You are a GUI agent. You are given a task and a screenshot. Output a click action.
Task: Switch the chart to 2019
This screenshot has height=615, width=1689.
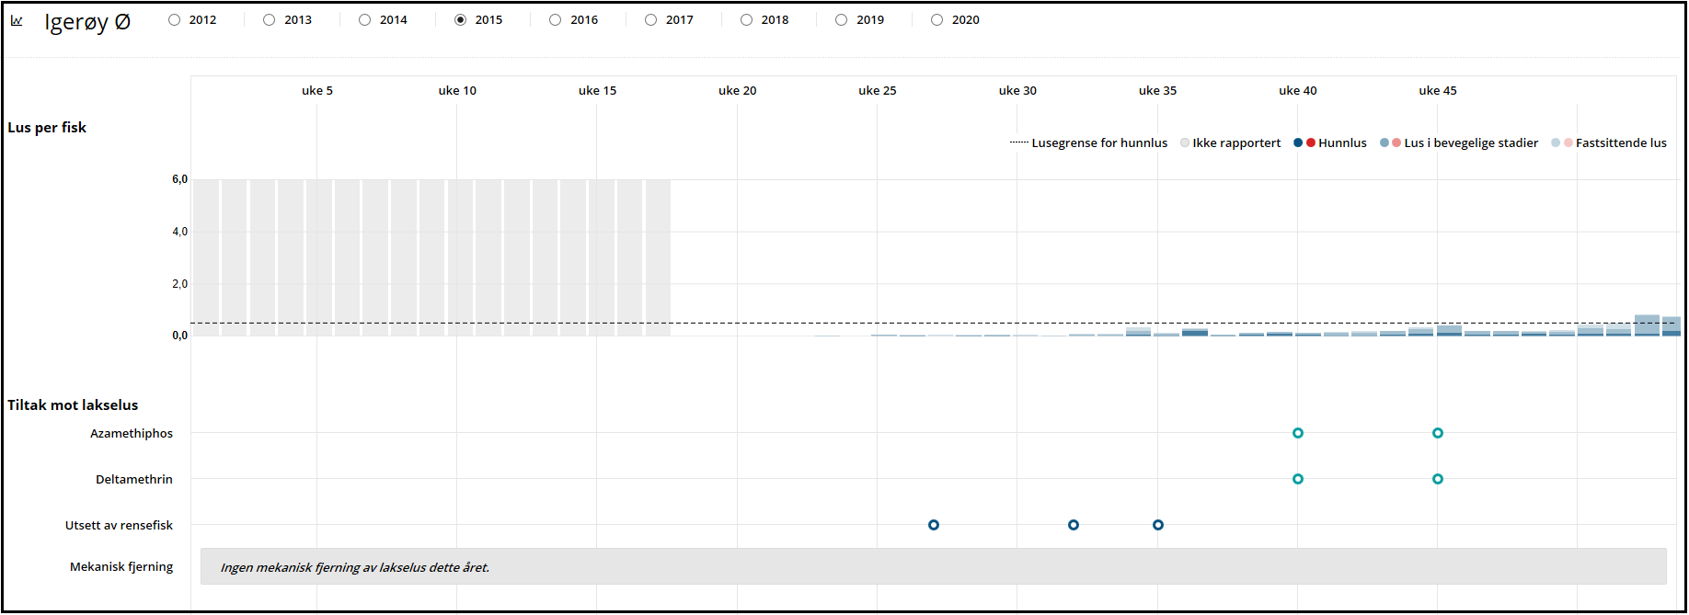pyautogui.click(x=842, y=20)
